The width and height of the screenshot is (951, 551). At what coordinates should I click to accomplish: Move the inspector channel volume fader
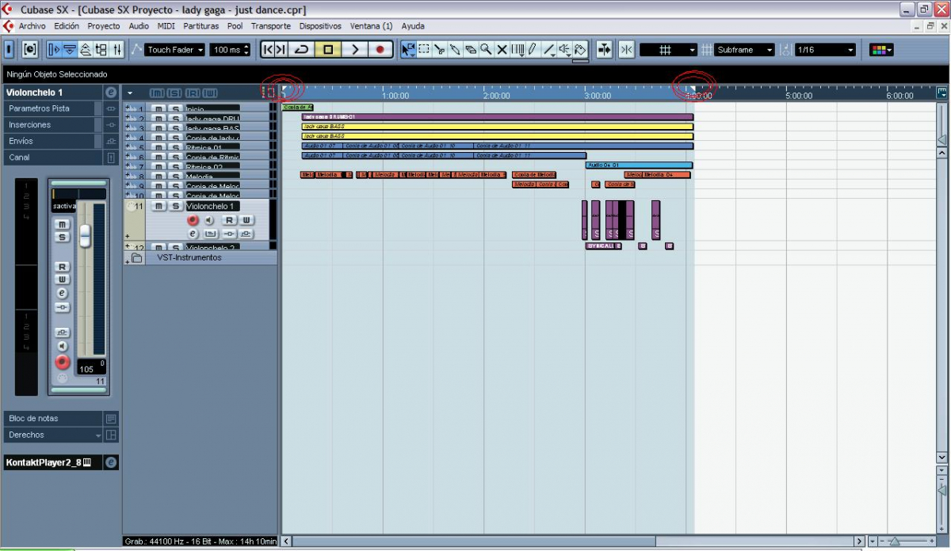pyautogui.click(x=85, y=236)
